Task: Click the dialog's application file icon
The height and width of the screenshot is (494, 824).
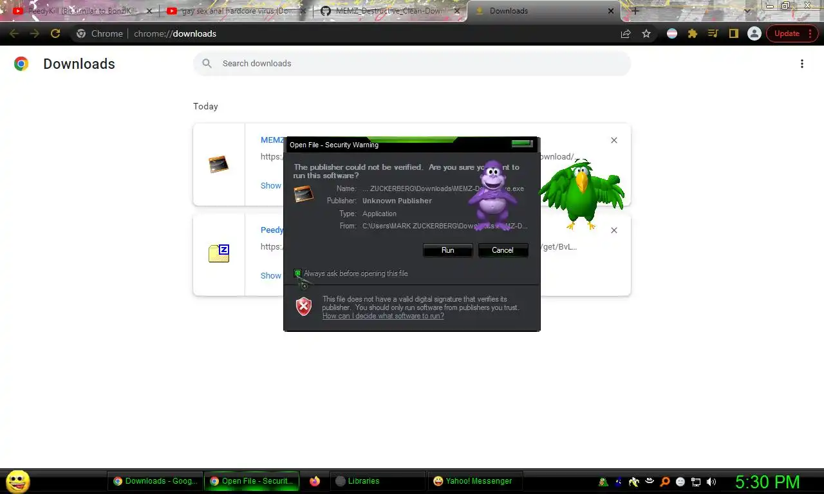Action: (304, 194)
